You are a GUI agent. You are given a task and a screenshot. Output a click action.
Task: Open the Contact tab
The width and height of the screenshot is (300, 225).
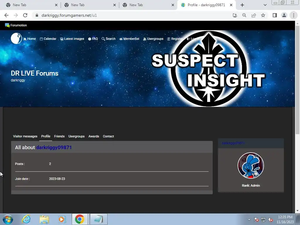pyautogui.click(x=108, y=136)
